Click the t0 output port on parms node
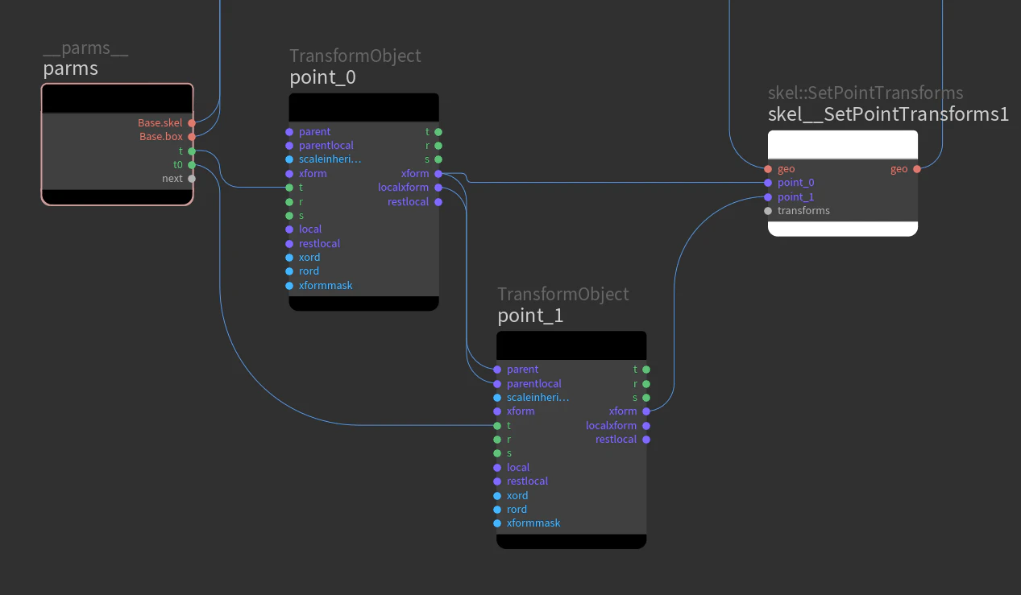 [192, 165]
